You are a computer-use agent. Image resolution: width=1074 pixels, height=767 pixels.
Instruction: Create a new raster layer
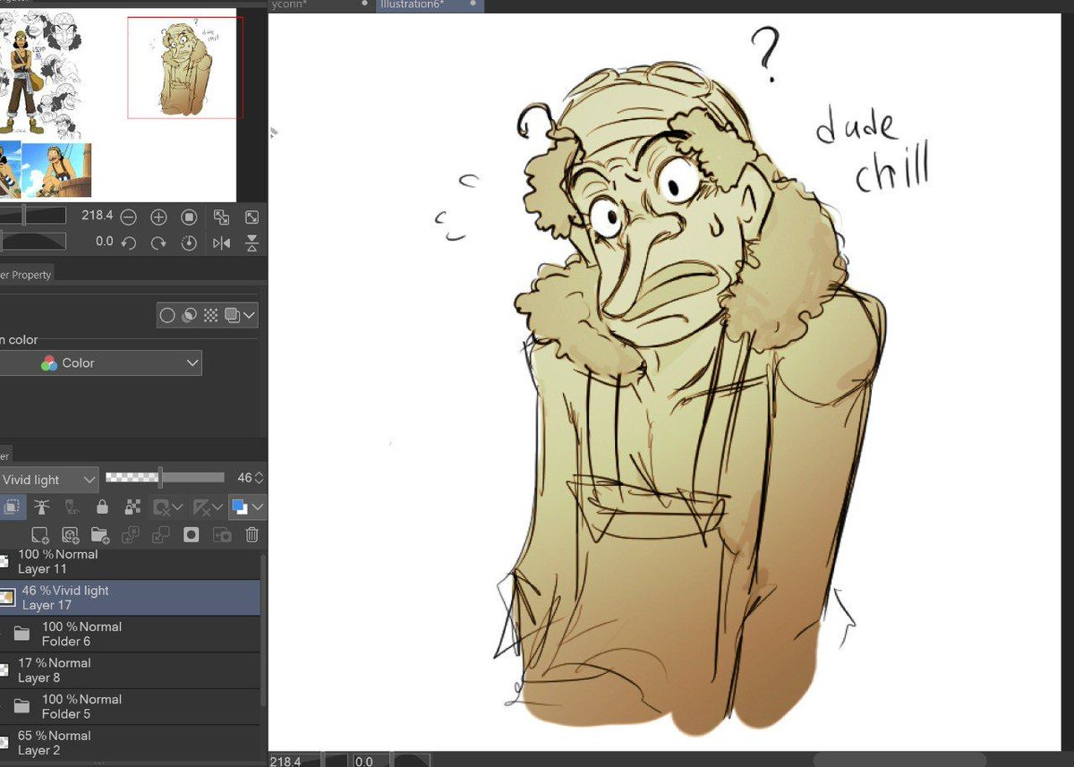click(x=39, y=535)
